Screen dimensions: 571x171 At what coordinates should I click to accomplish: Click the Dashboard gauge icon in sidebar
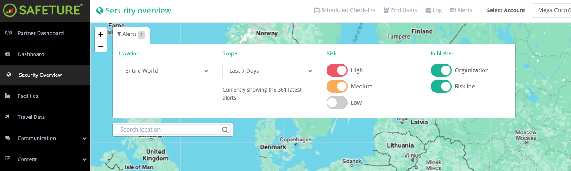(x=8, y=54)
